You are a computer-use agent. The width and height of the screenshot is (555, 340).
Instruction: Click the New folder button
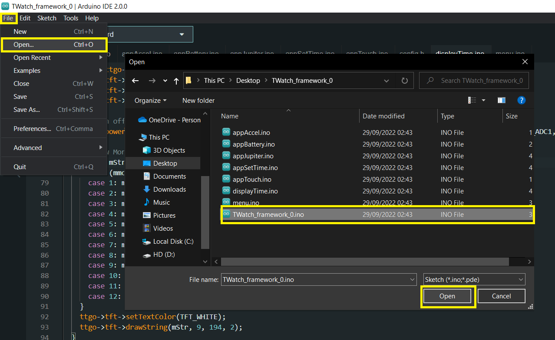[198, 100]
